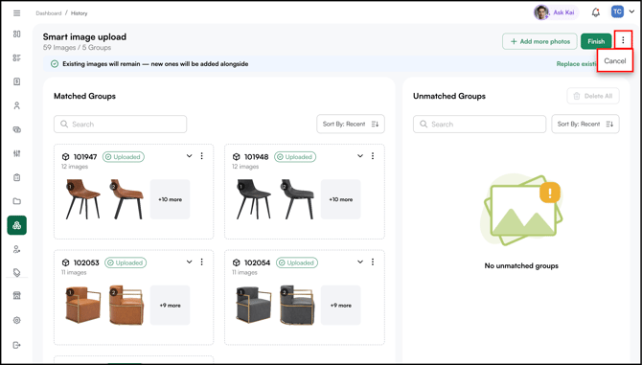Click the Uploaded badge on 102054
Screen dimensions: 642x365
297,262
